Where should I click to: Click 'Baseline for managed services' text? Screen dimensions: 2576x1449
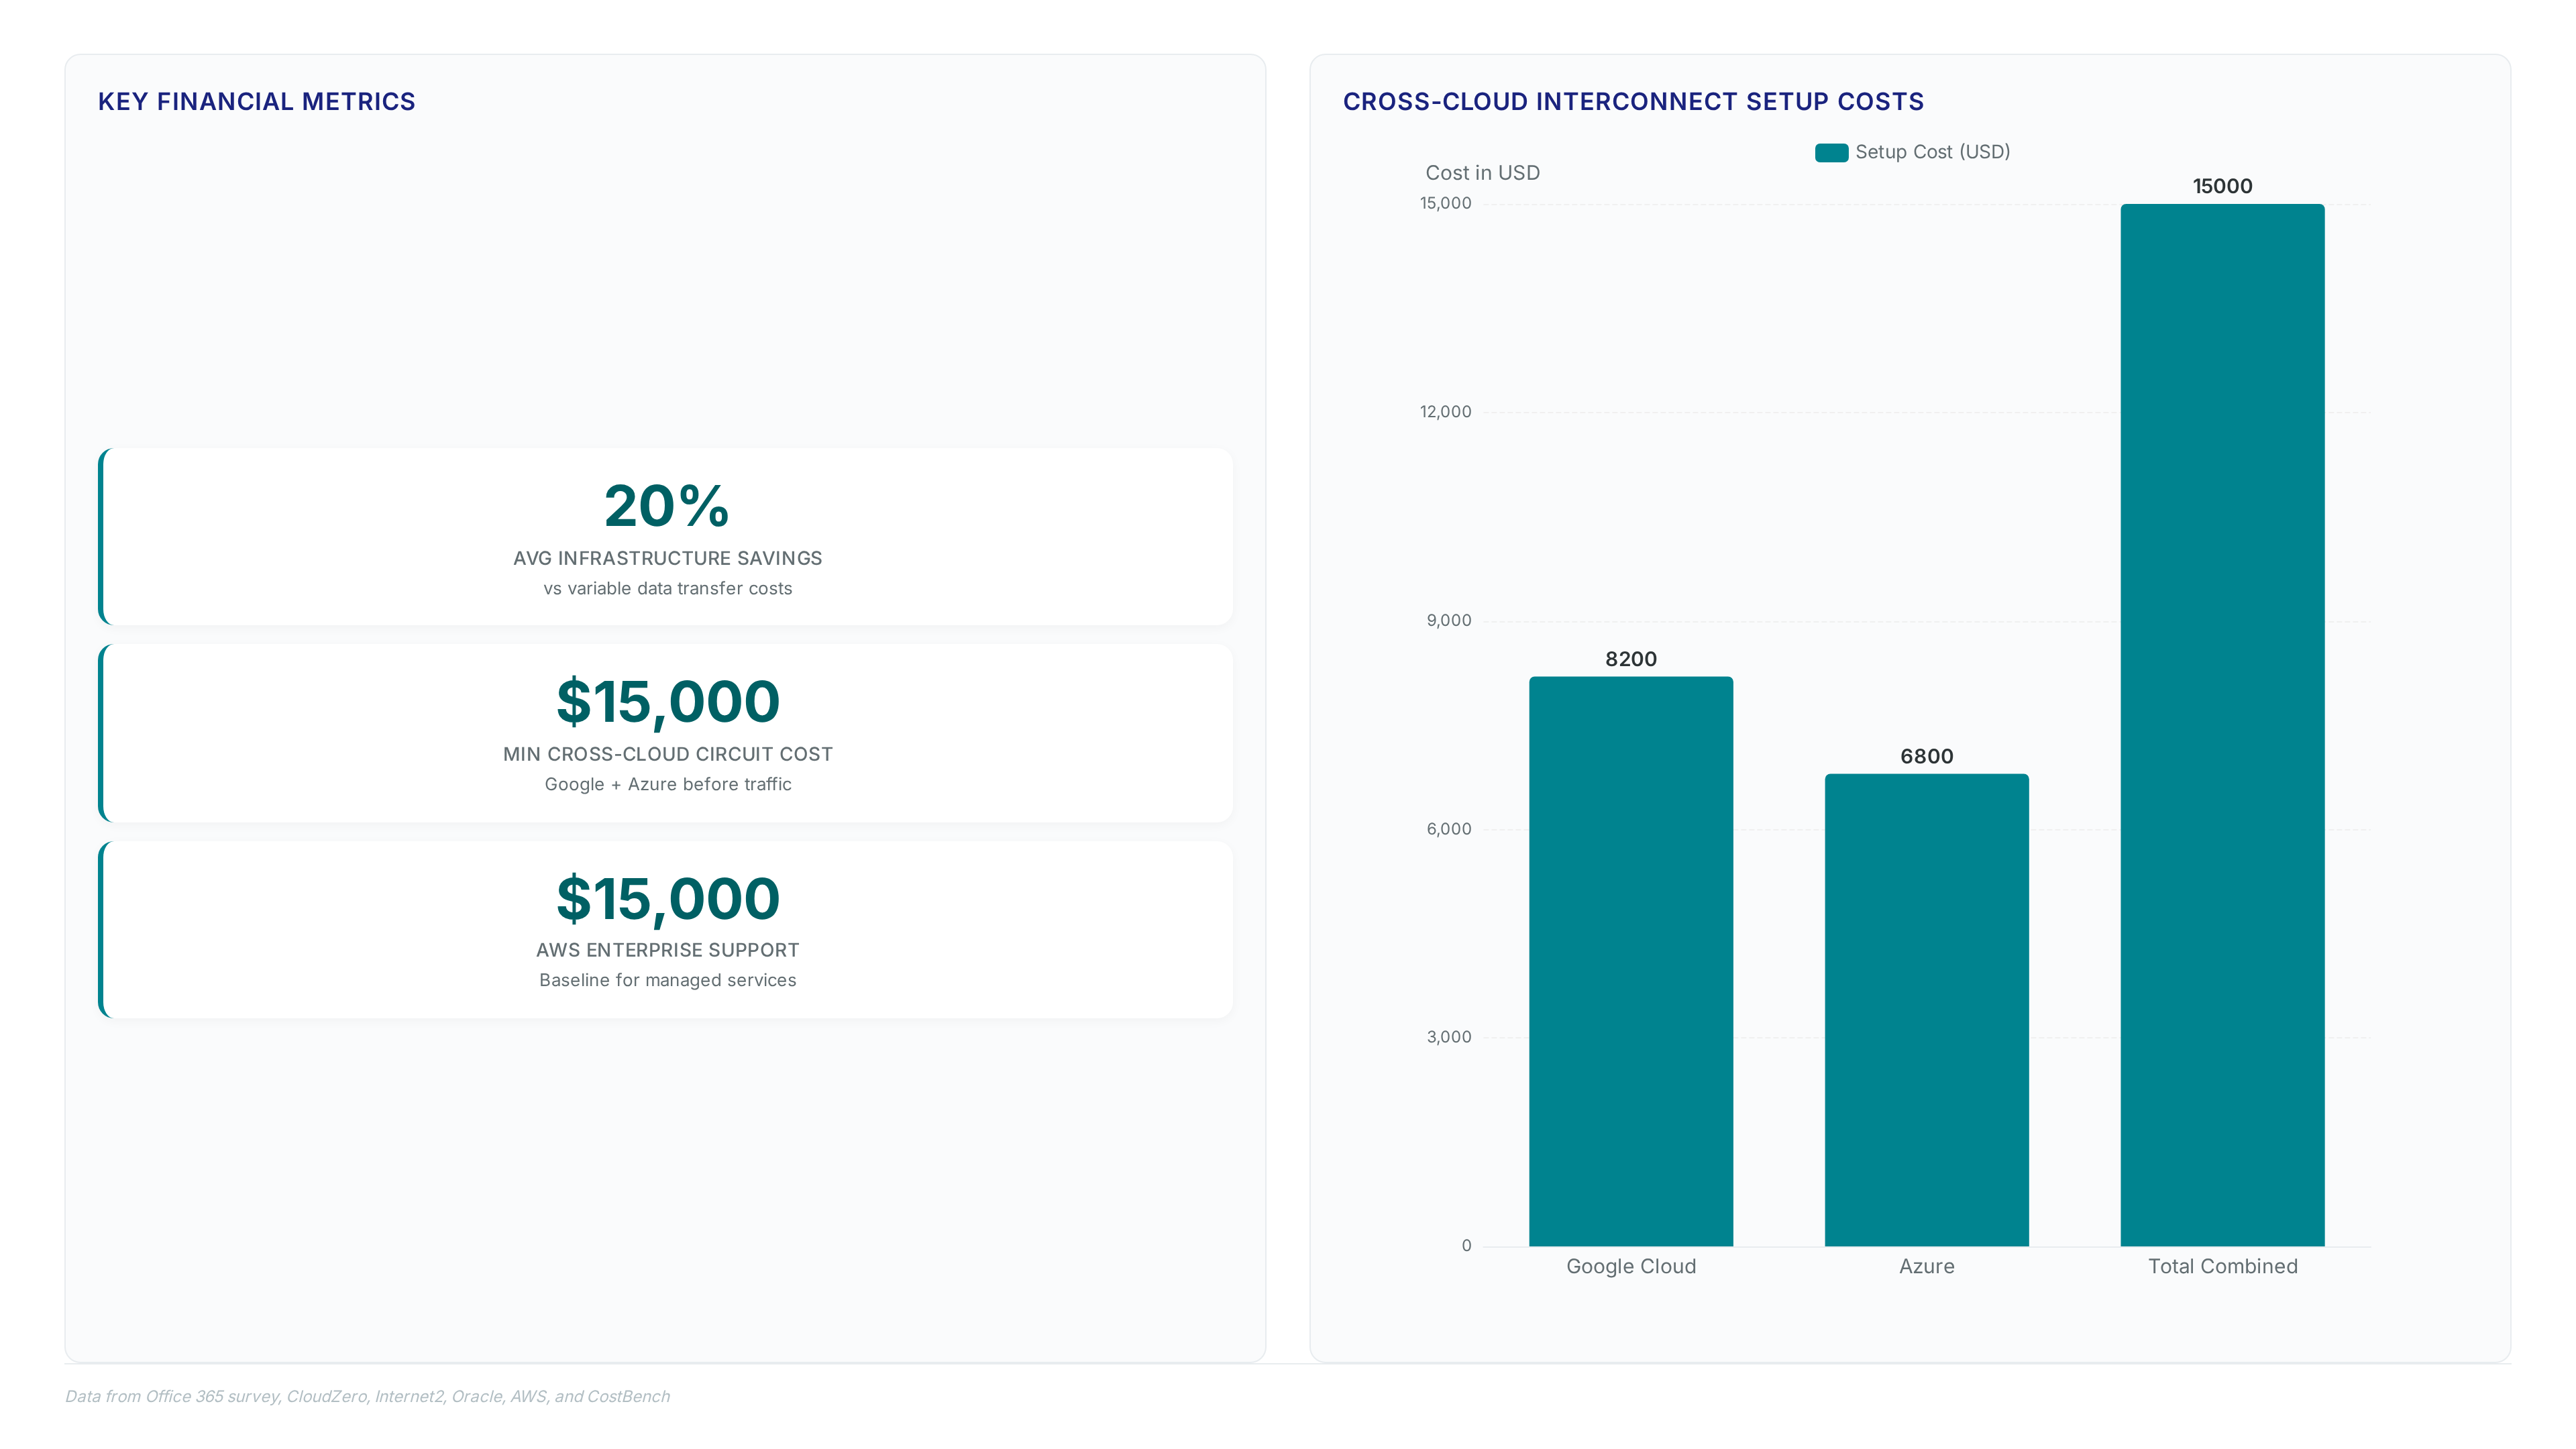click(x=667, y=981)
